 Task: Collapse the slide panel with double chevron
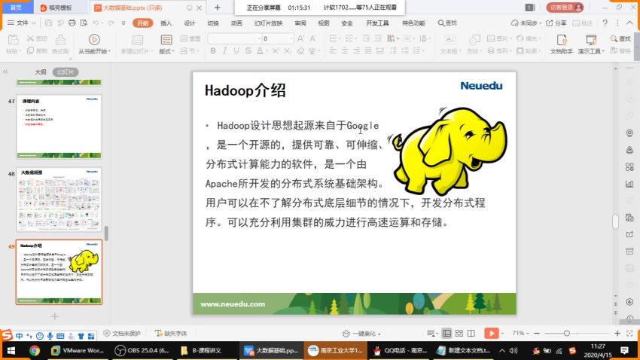tap(5, 72)
